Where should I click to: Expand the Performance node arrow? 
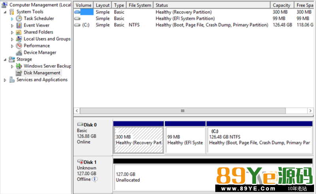12,46
